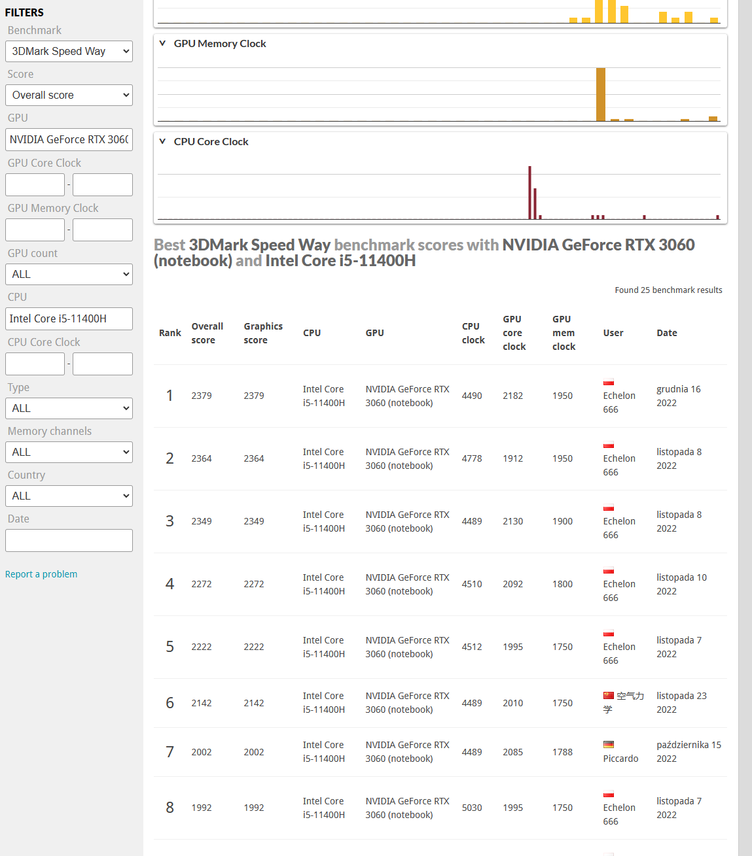Click the GPU Memory Clock maximum field
752x856 pixels.
tap(103, 230)
